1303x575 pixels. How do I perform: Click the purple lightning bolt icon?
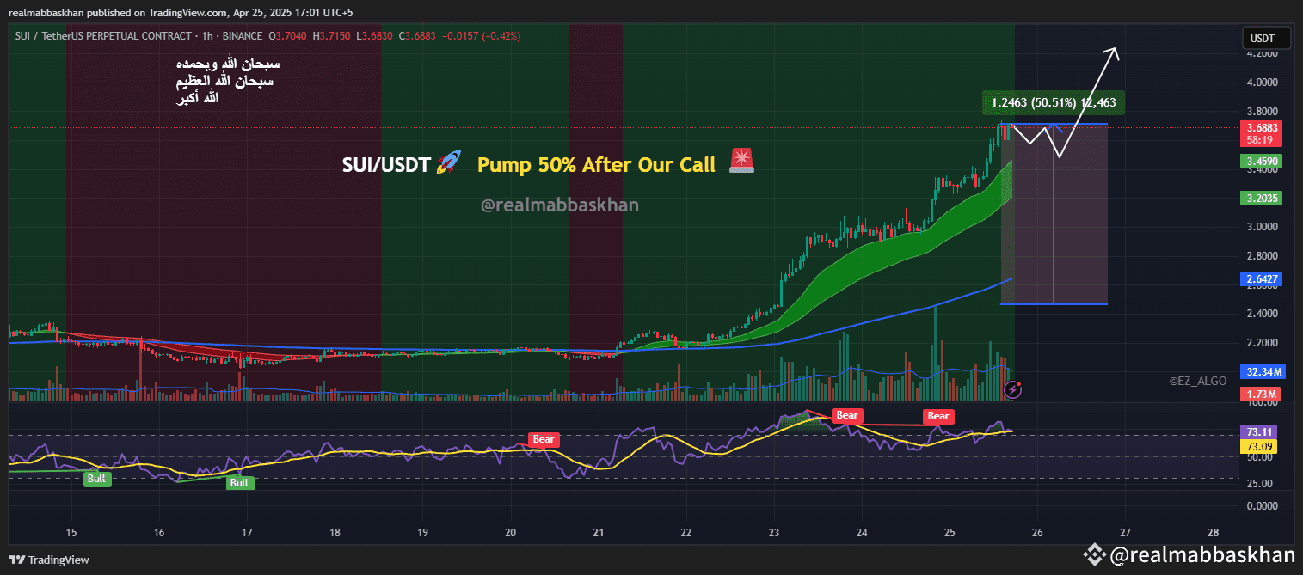[1013, 389]
